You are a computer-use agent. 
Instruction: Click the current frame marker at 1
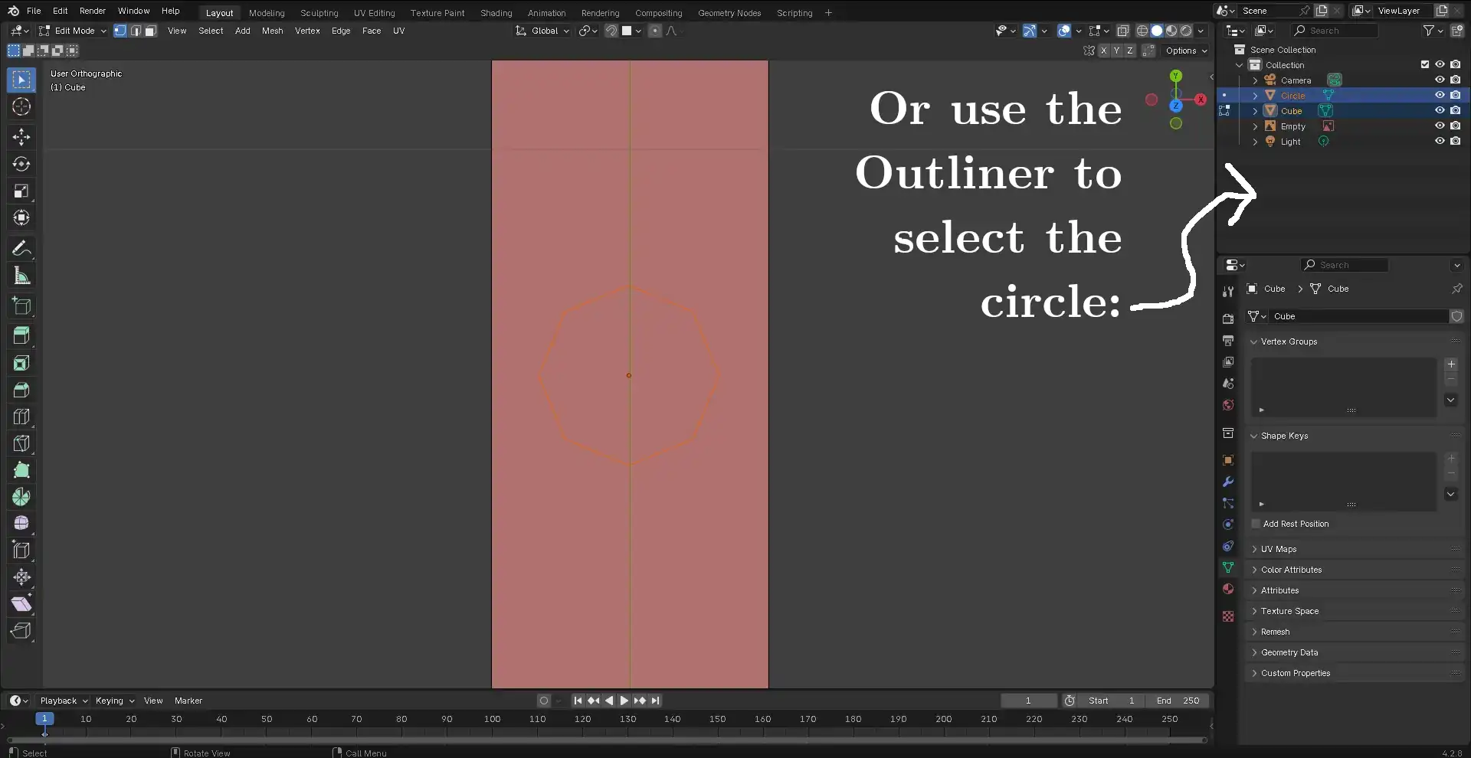[x=44, y=719]
